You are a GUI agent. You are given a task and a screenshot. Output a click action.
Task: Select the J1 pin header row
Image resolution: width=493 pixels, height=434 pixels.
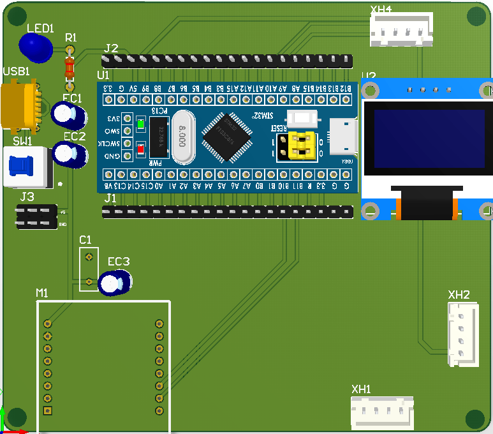(228, 212)
